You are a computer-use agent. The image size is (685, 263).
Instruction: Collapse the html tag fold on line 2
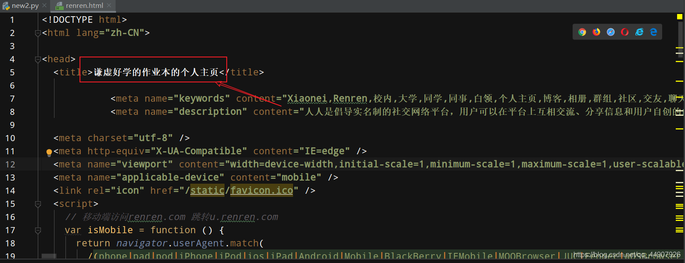pos(38,33)
